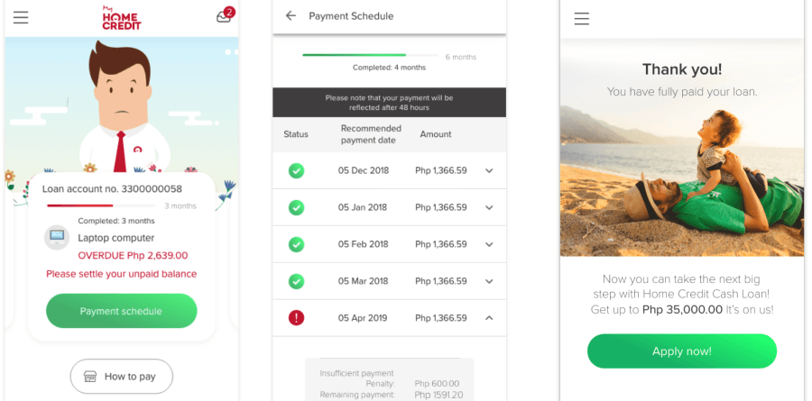Expand the 05 Mar 2018 payment chevron
The width and height of the screenshot is (812, 401).
pos(489,281)
